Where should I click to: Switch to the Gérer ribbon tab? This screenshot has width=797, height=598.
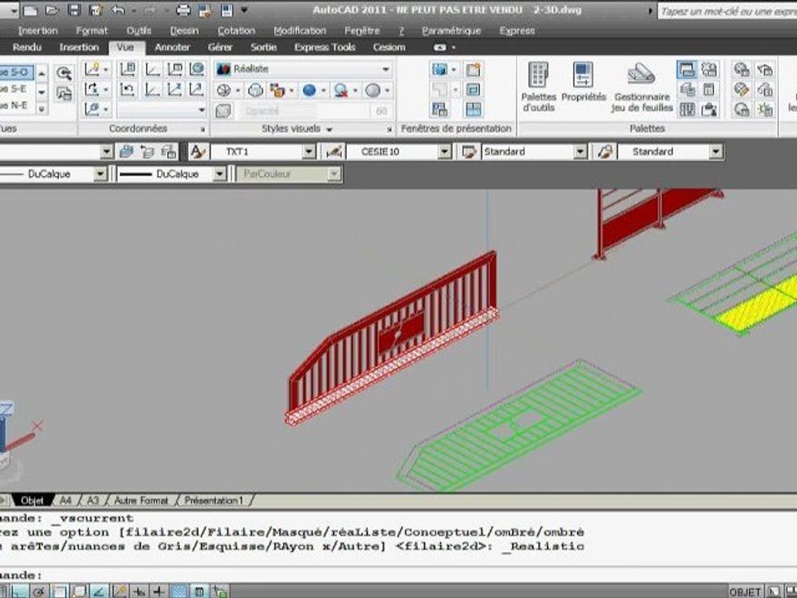coord(220,47)
